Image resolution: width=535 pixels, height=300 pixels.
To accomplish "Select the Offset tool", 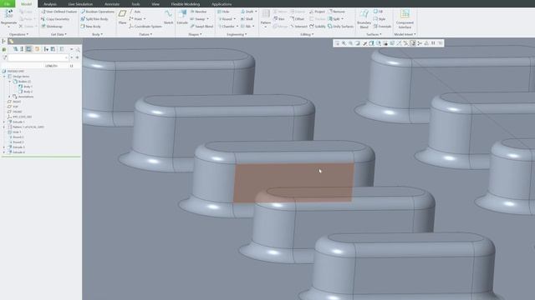I will click(297, 19).
